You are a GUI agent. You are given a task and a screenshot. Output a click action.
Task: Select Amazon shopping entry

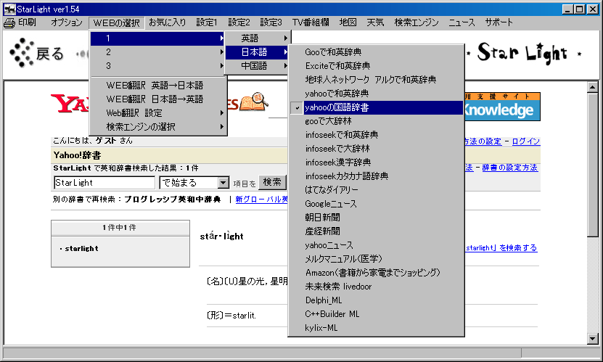click(x=376, y=273)
